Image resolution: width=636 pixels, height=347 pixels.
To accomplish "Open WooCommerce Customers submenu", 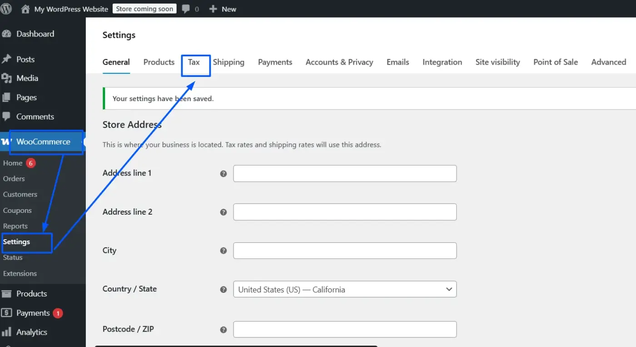I will click(20, 194).
